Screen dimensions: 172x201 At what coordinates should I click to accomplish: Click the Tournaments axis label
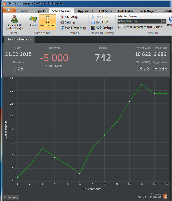(x=92, y=189)
